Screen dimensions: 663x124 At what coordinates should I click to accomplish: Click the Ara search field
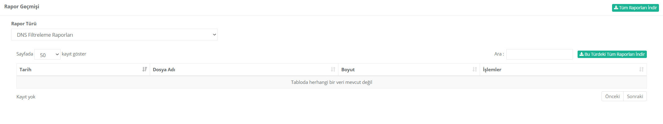pyautogui.click(x=539, y=54)
